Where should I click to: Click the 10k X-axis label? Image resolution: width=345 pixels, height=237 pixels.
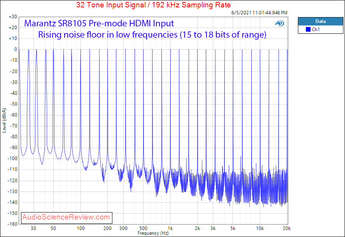pos(260,228)
